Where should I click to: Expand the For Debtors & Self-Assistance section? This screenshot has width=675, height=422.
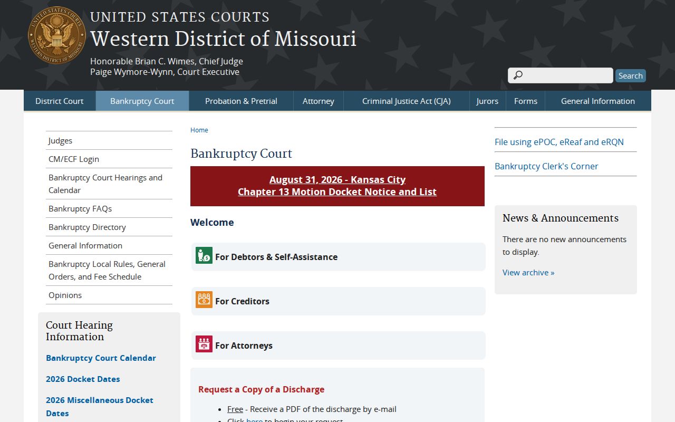(x=338, y=257)
